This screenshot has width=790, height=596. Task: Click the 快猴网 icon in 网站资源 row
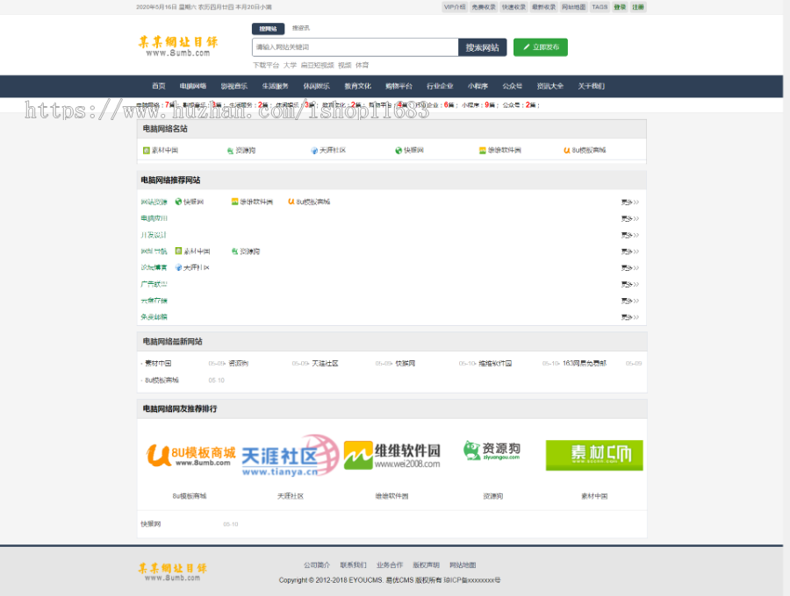tap(176, 200)
